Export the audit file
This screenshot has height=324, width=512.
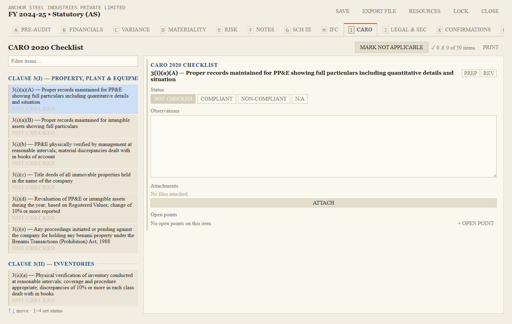[x=379, y=11]
